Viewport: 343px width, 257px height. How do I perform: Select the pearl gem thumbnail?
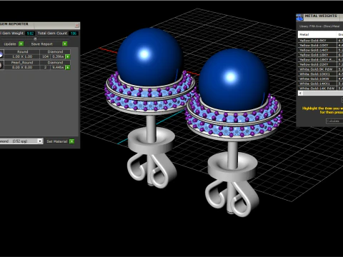pos(1,65)
